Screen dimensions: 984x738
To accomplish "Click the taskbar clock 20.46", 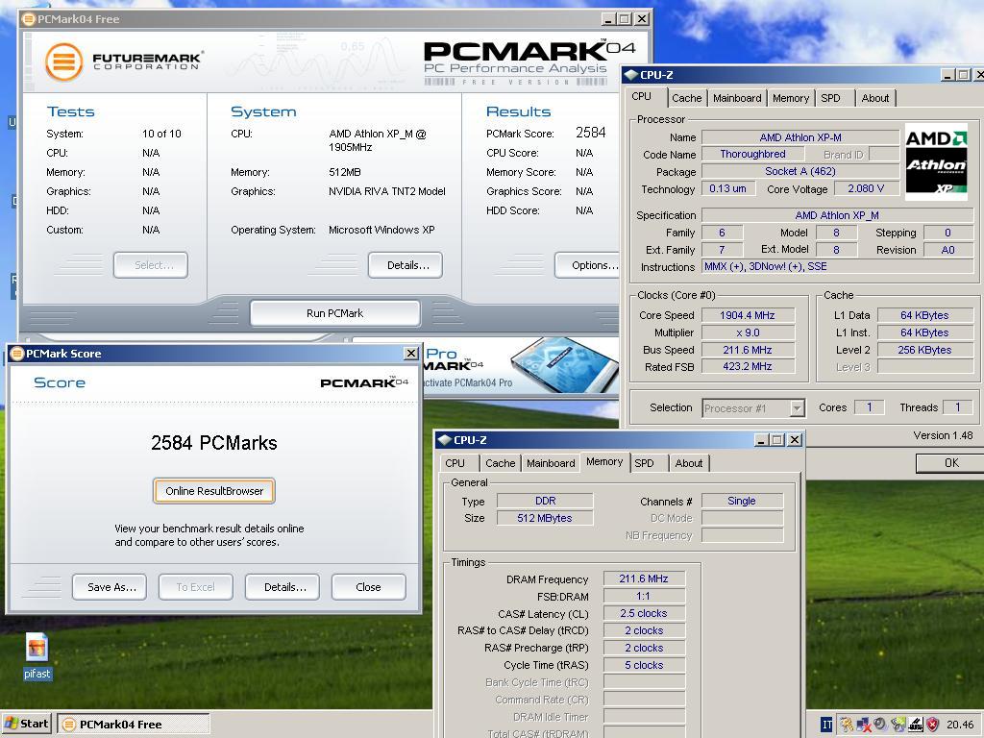I will (x=960, y=725).
